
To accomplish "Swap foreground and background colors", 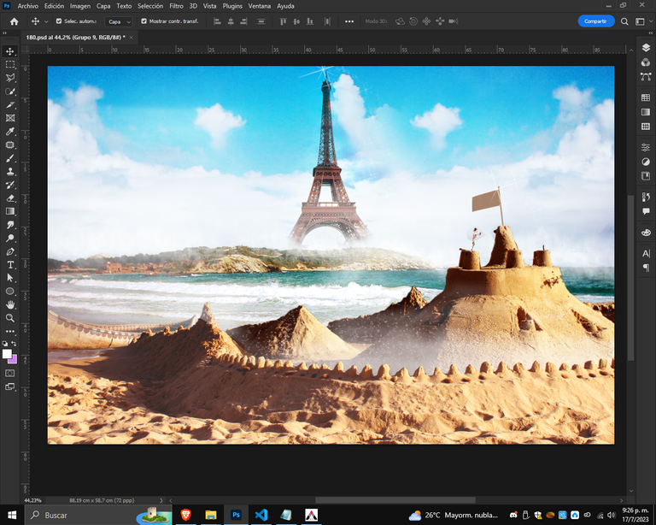I will tap(15, 343).
